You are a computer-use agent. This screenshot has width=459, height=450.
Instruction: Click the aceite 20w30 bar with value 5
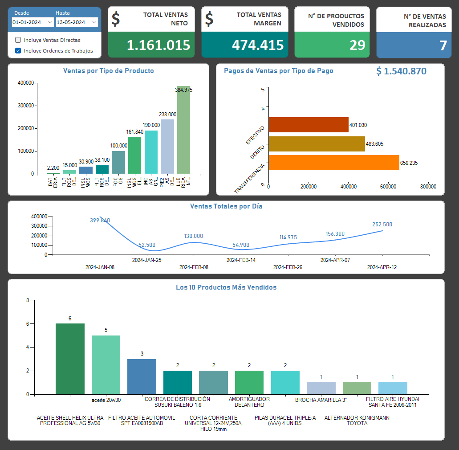[x=106, y=365]
